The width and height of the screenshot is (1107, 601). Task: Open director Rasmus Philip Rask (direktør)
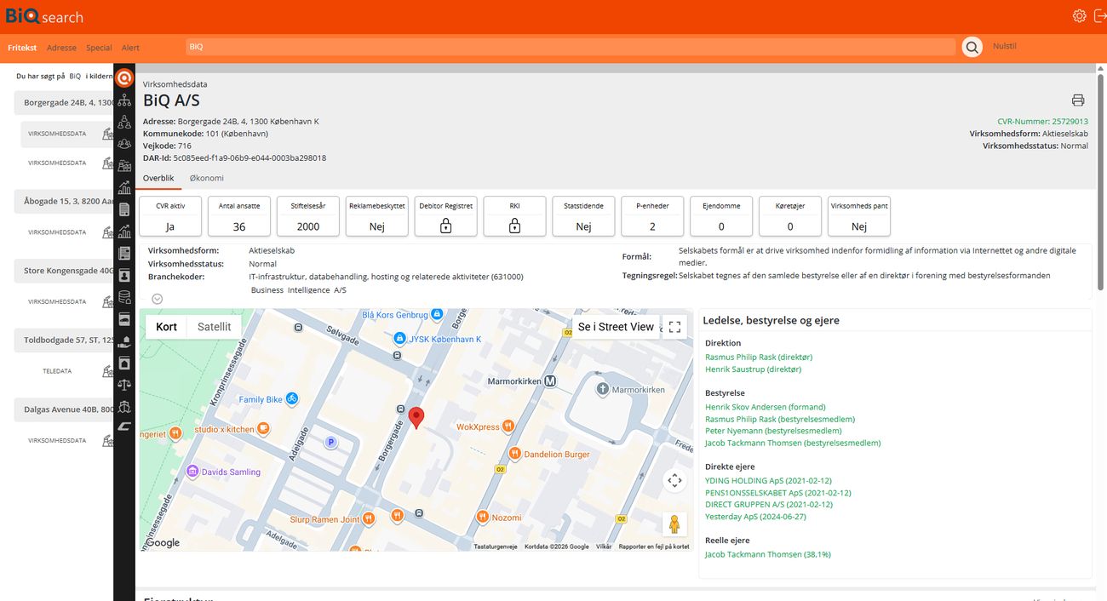[759, 358]
